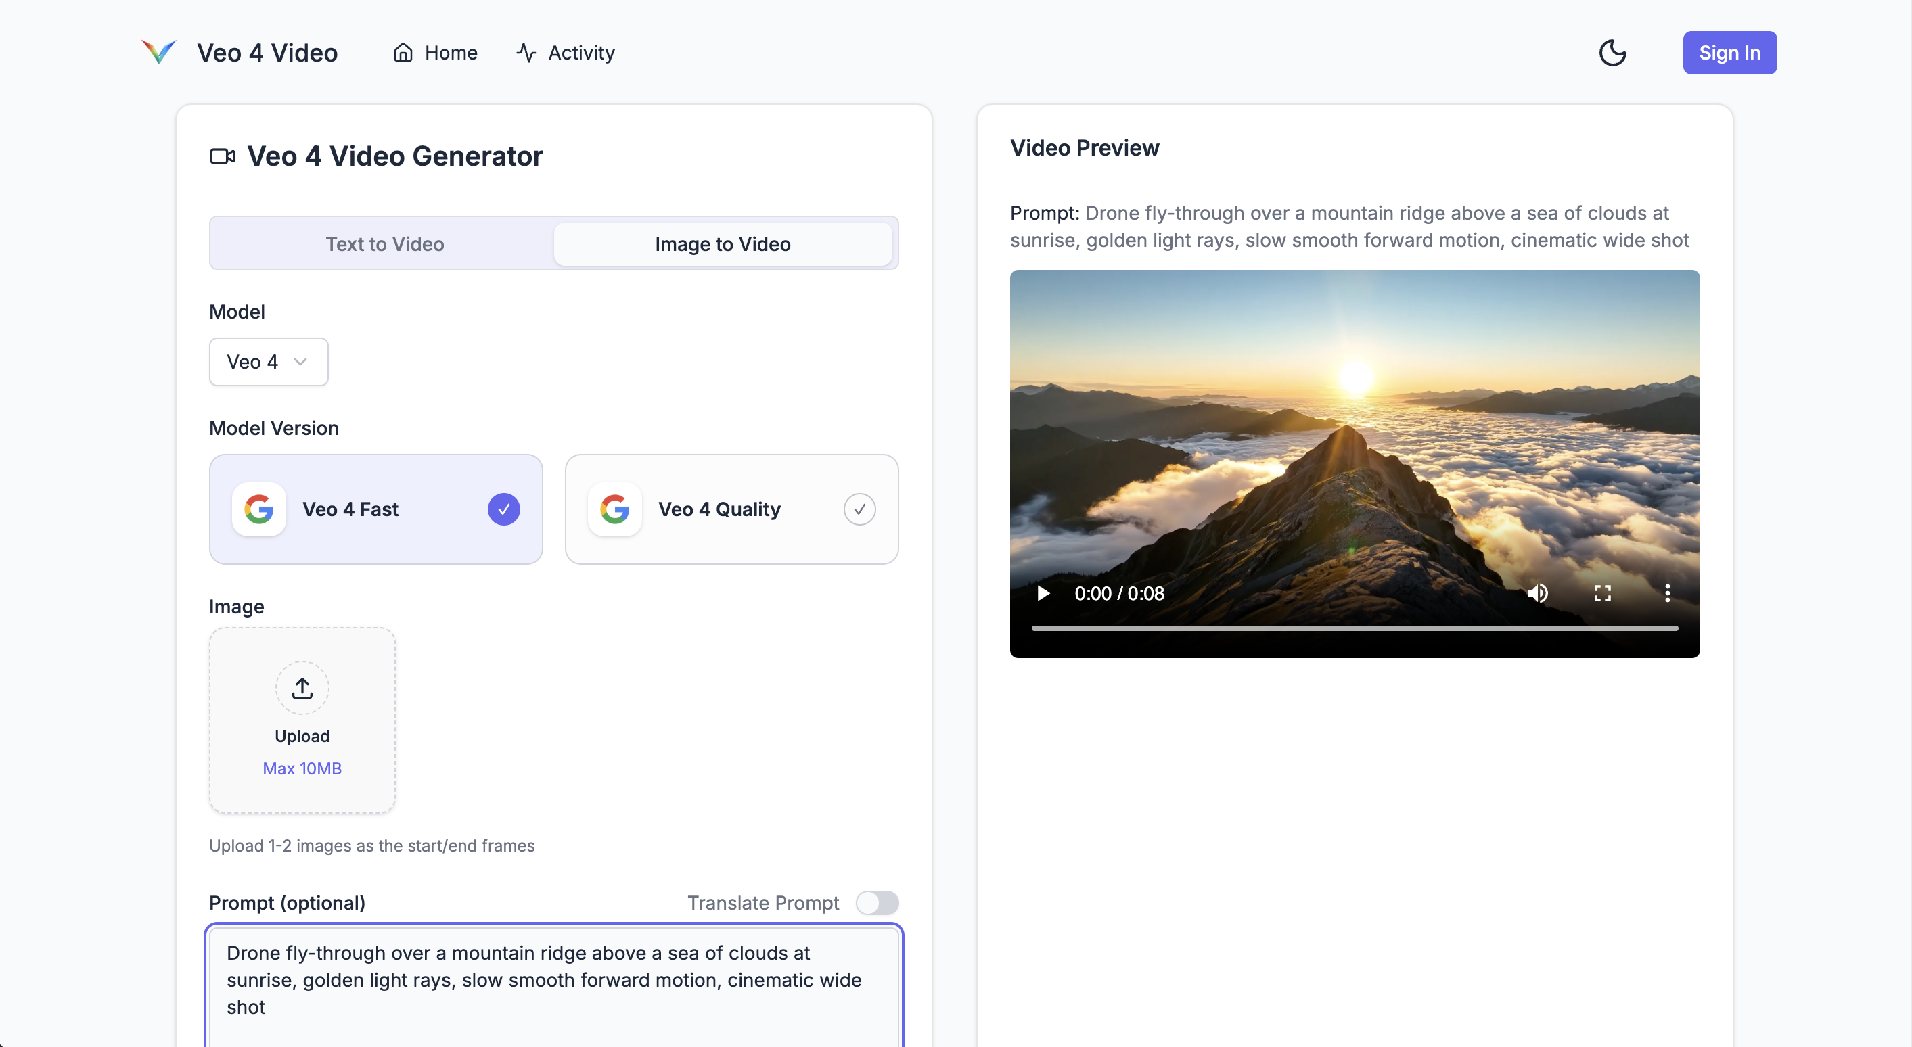This screenshot has height=1047, width=1912.
Task: Play the video preview
Action: click(x=1043, y=593)
